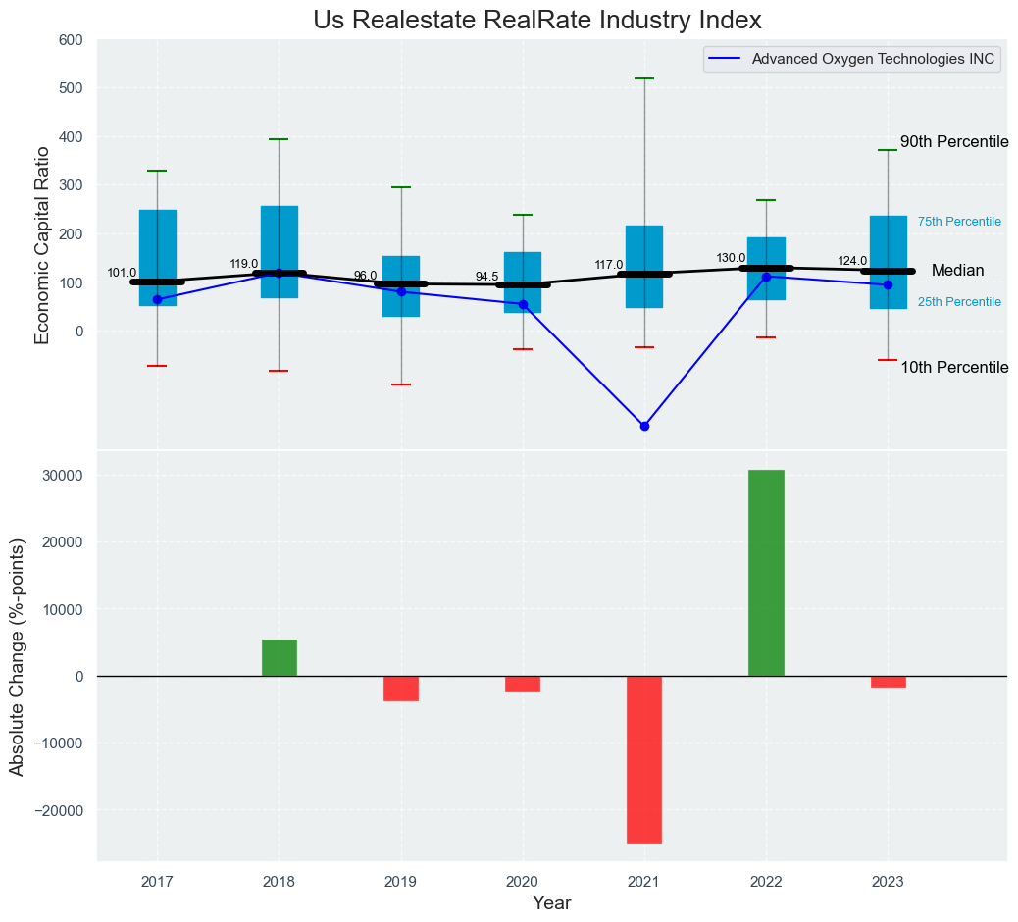Select the green 2018 change bar

click(x=280, y=657)
